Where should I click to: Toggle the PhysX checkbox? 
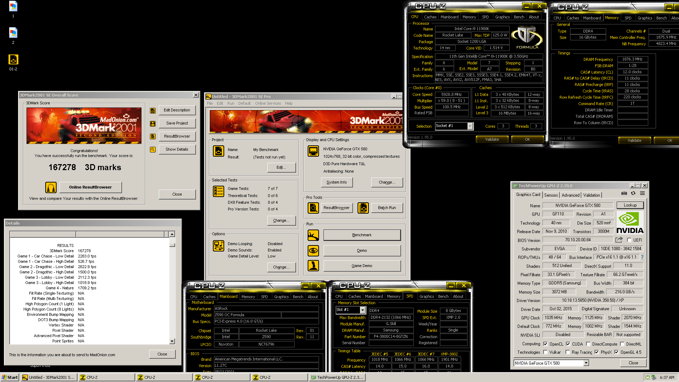(x=597, y=352)
